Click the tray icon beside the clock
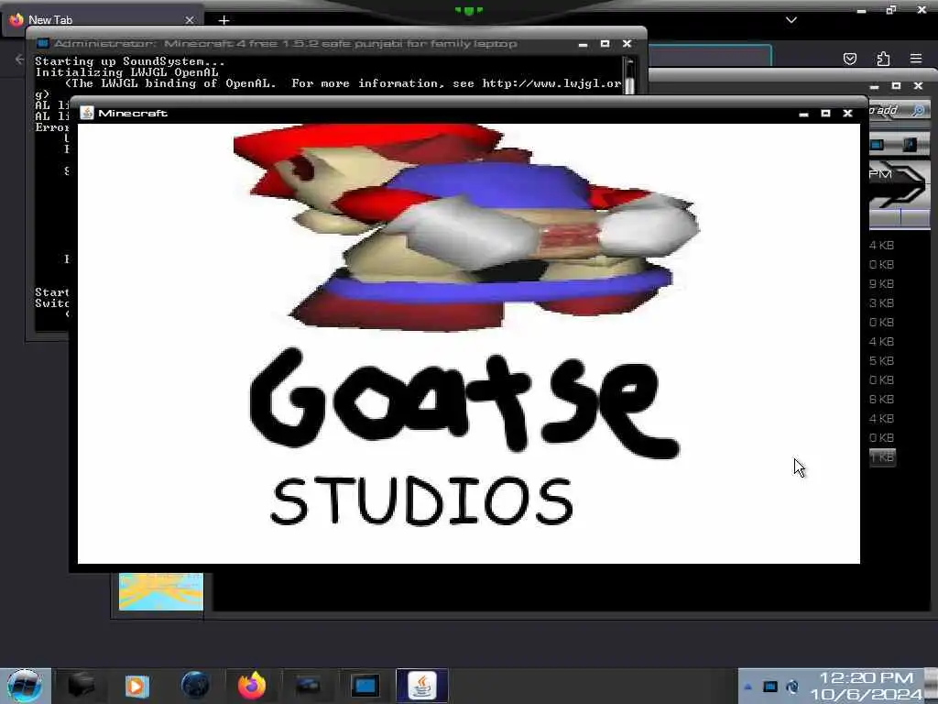 [792, 687]
